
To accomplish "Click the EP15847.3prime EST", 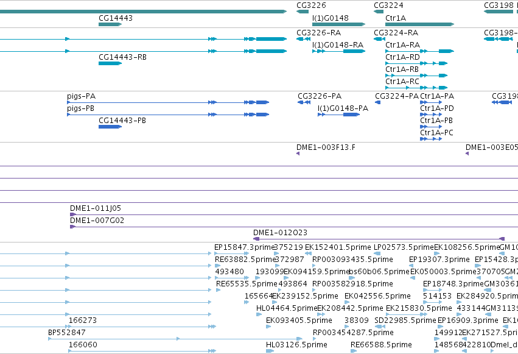I will (231, 253).
